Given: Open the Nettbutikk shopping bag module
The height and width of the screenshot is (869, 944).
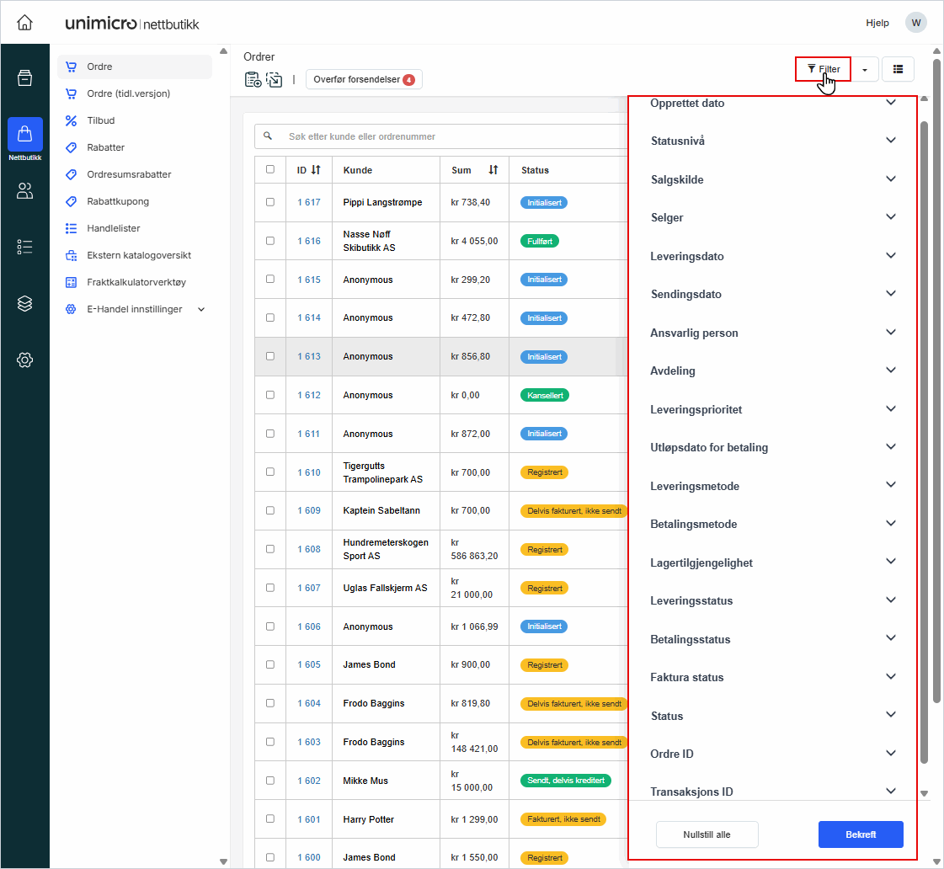Looking at the screenshot, I should pyautogui.click(x=25, y=135).
